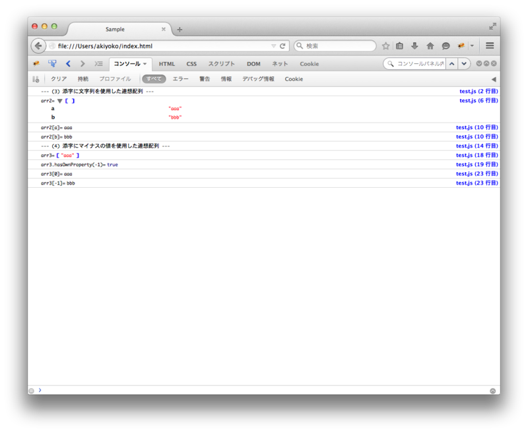The width and height of the screenshot is (528, 433).
Task: Activate the element inspect tool icon
Action: coord(52,63)
